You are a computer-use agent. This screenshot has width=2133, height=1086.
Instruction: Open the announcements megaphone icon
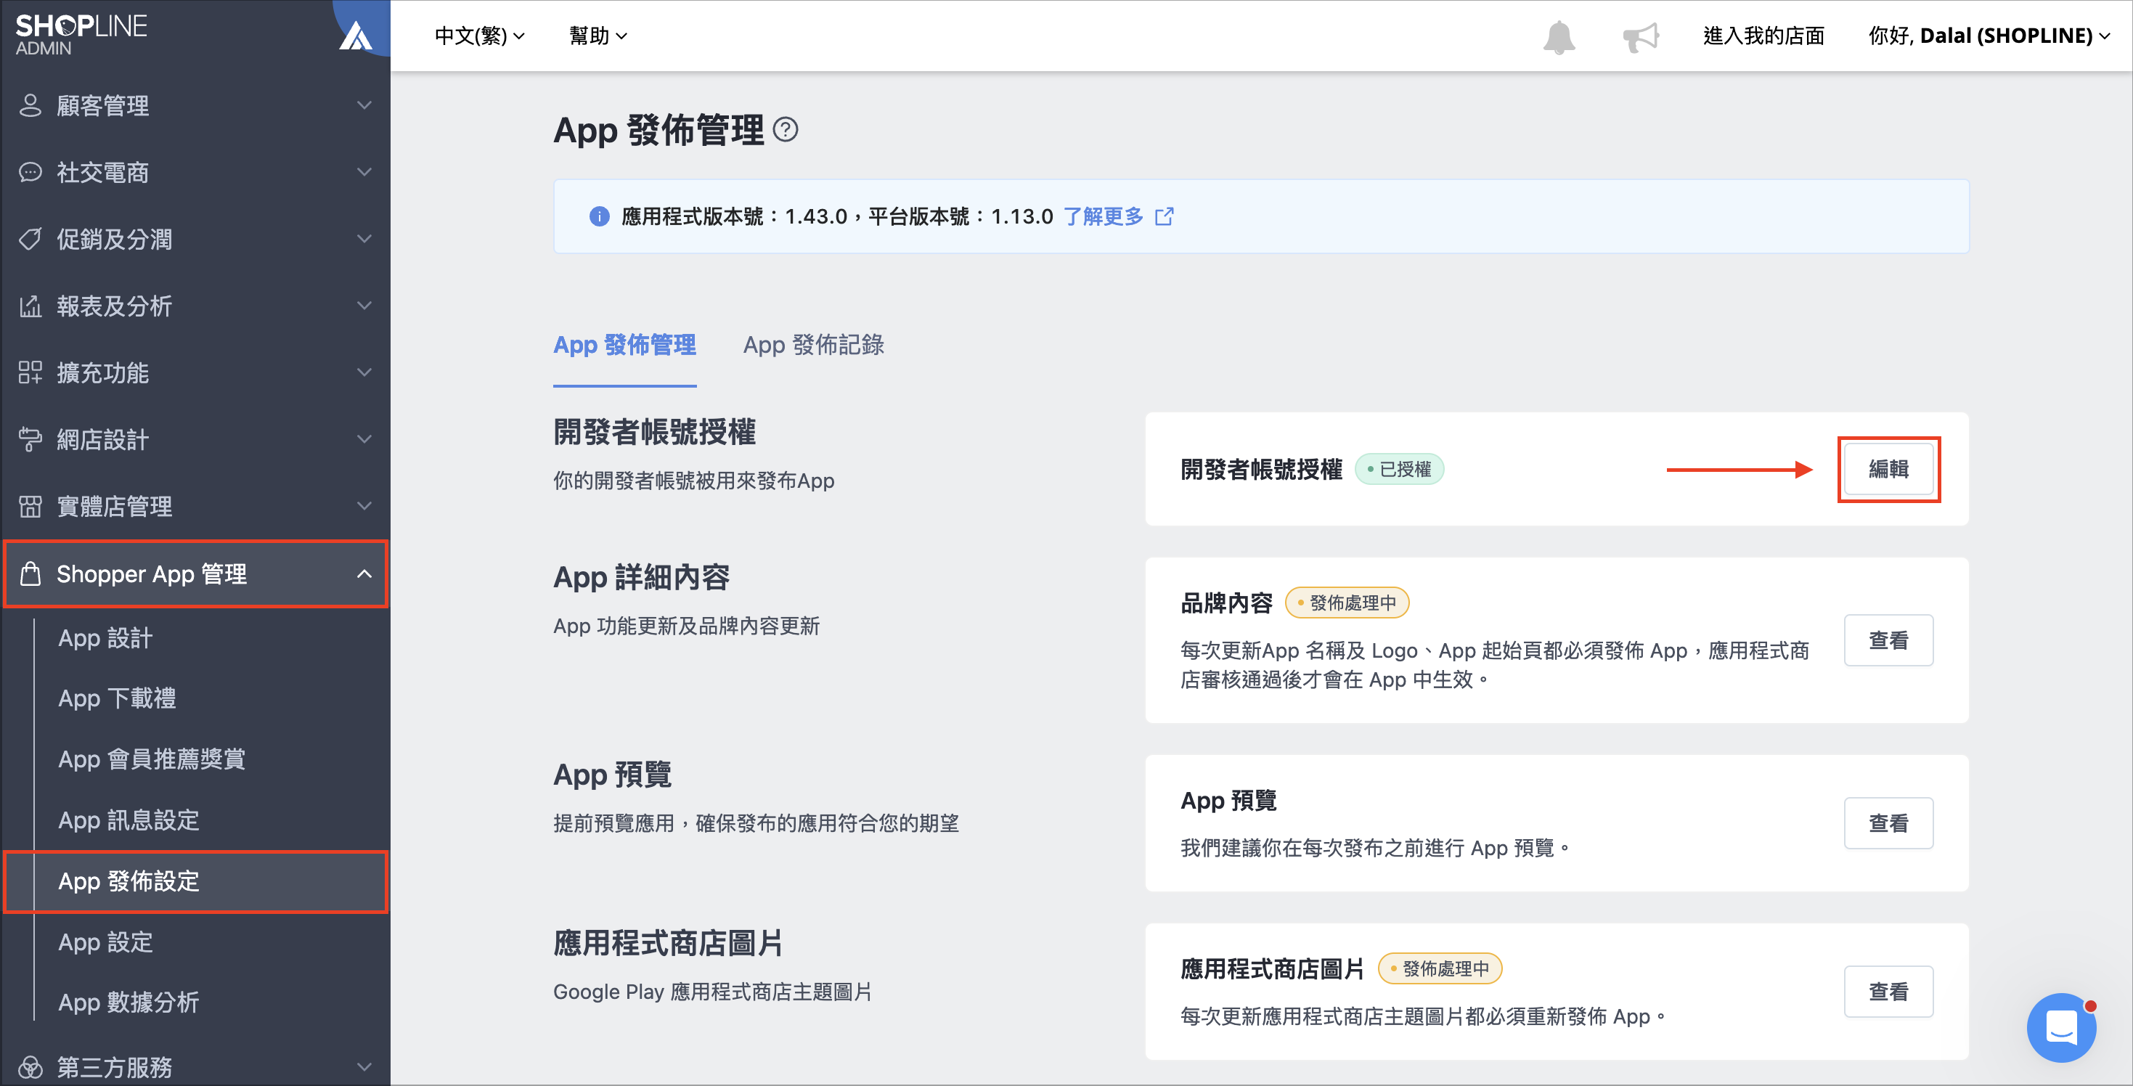click(x=1640, y=36)
